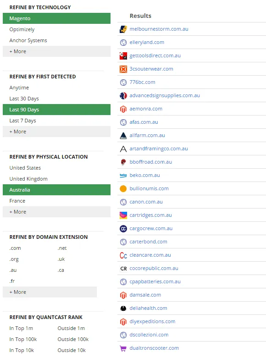
Task: Expand More under Refine by Domain Extension
Action: 50,292
